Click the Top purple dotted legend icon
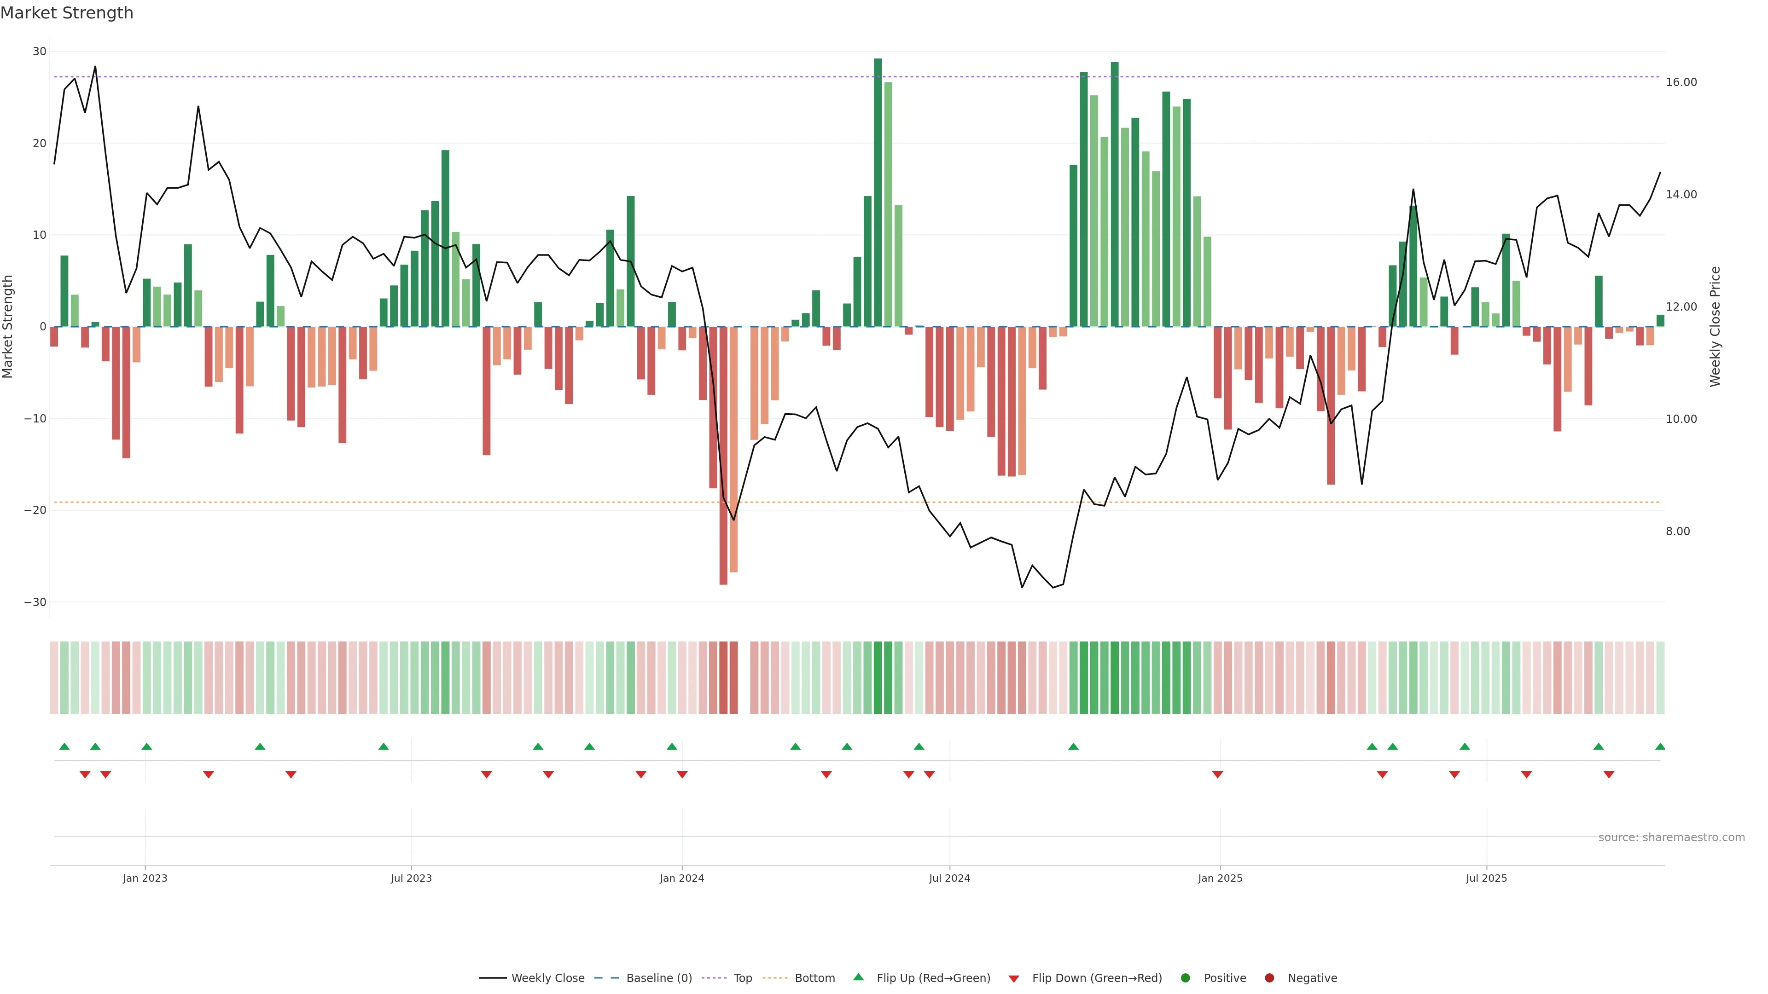The height and width of the screenshot is (994, 1768). [714, 978]
